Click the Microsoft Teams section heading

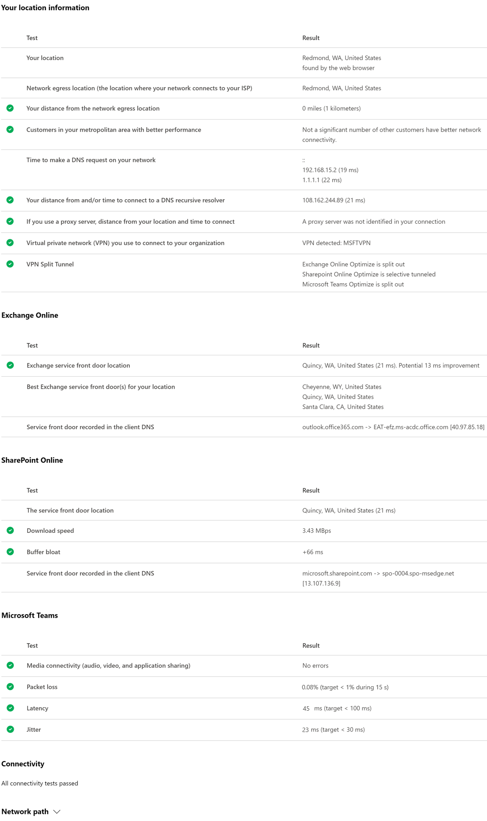(30, 616)
